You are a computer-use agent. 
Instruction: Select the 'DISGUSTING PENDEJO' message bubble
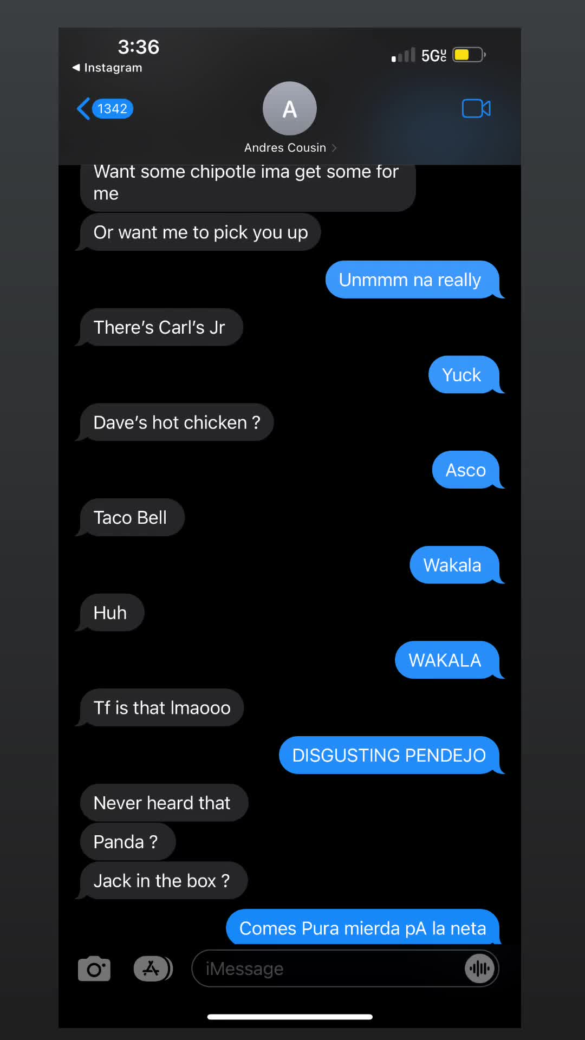(390, 755)
